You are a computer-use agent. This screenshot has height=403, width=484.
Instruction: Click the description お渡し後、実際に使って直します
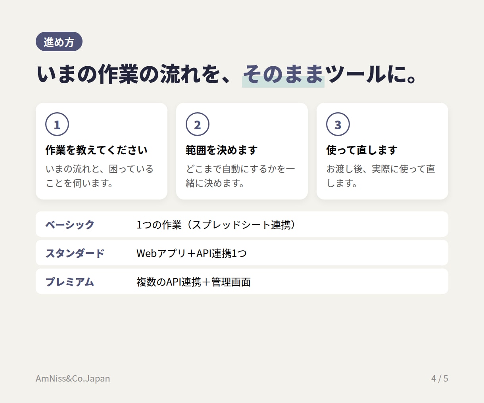tap(381, 176)
